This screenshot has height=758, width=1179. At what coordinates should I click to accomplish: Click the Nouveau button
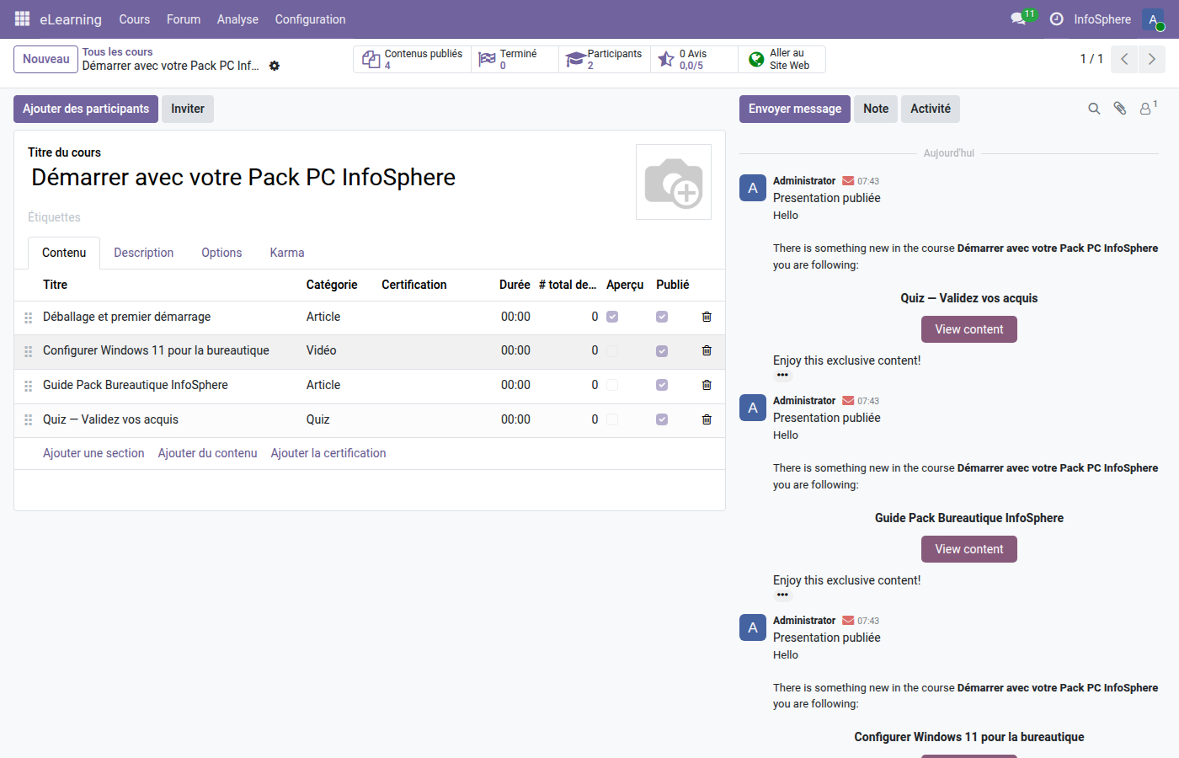[x=45, y=59]
